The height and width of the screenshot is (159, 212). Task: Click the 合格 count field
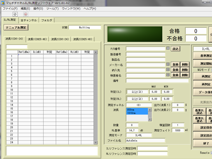pos(196,31)
